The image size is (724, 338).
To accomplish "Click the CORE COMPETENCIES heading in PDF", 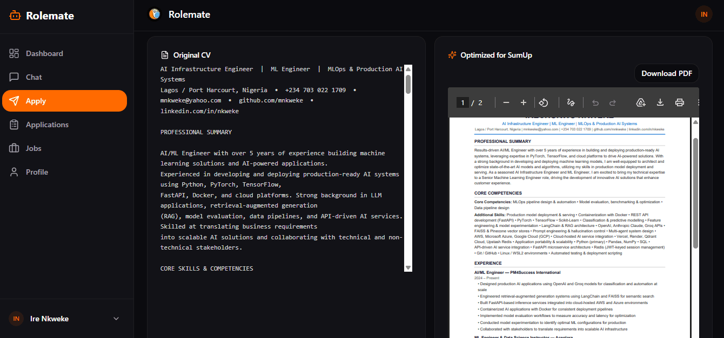I will coord(498,193).
